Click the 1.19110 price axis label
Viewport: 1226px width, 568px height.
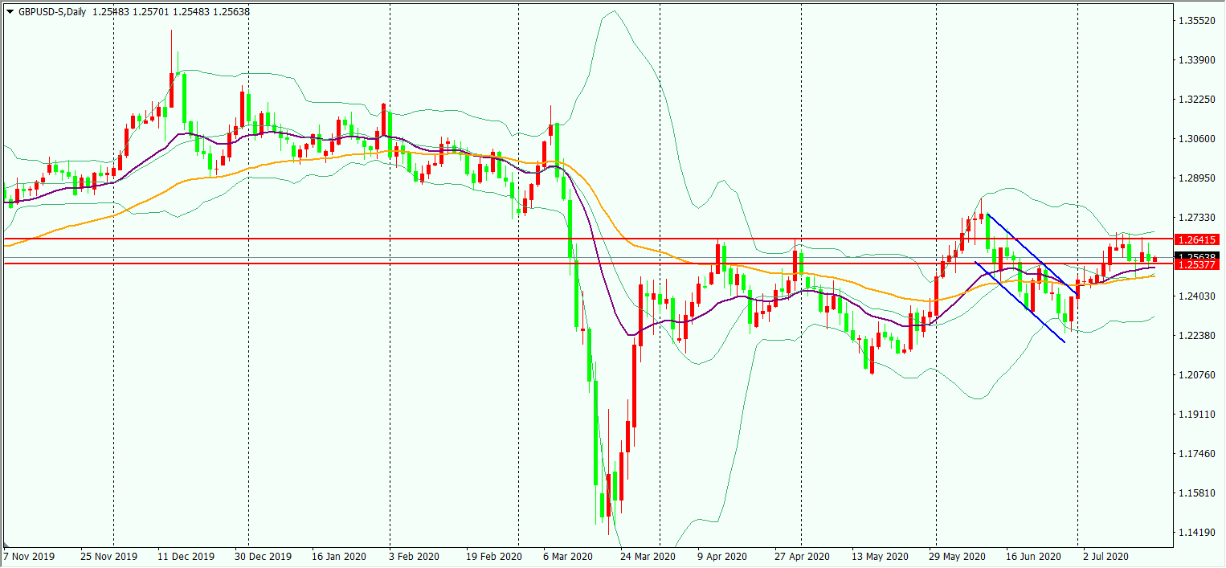(x=1196, y=415)
